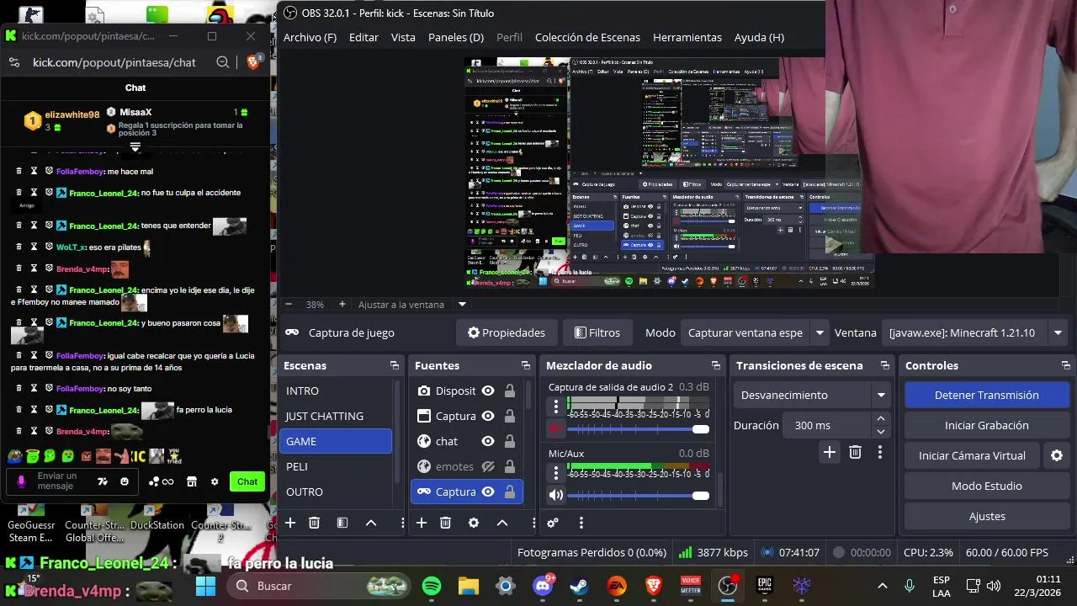Undock the Controles panel

[x=1066, y=365]
